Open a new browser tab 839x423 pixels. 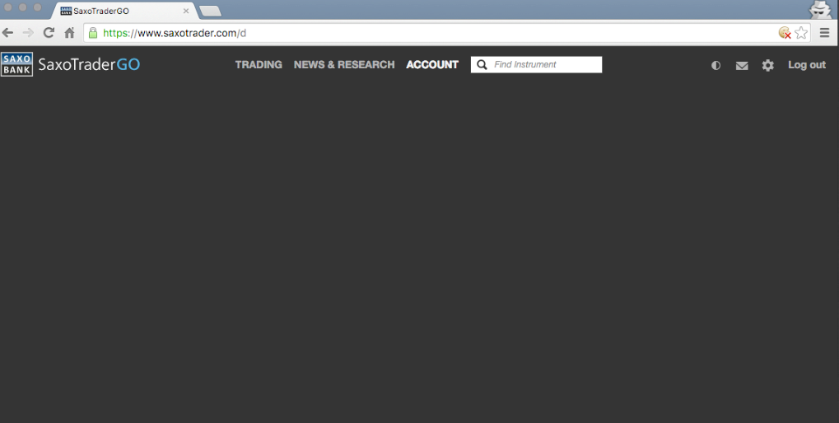(210, 11)
